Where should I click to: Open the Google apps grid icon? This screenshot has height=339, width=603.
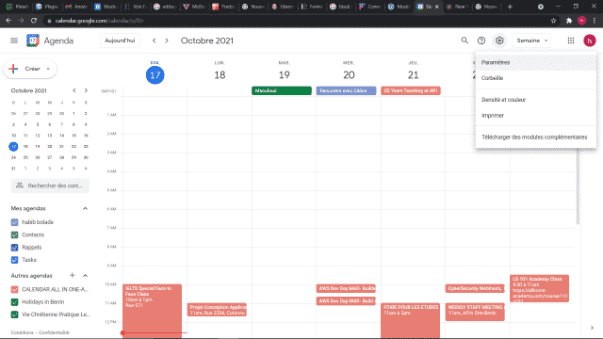[571, 40]
